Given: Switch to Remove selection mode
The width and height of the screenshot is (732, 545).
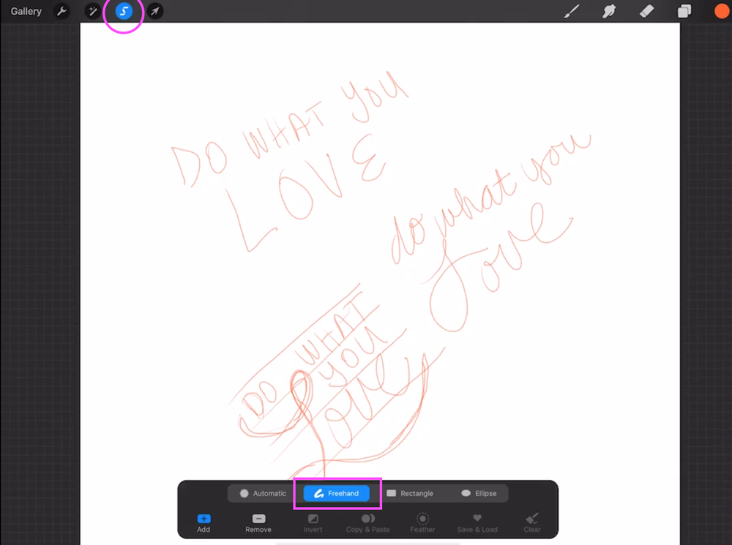Looking at the screenshot, I should [258, 521].
